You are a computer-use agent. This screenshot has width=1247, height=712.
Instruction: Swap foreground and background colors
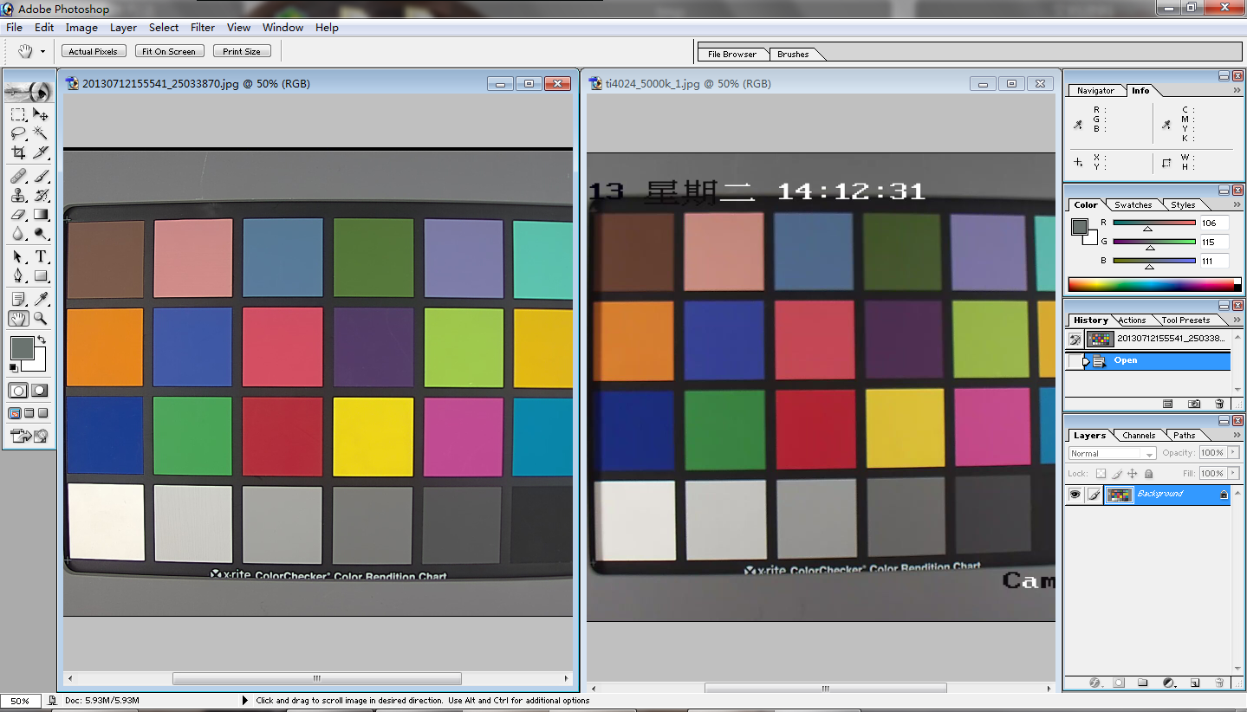pyautogui.click(x=40, y=340)
